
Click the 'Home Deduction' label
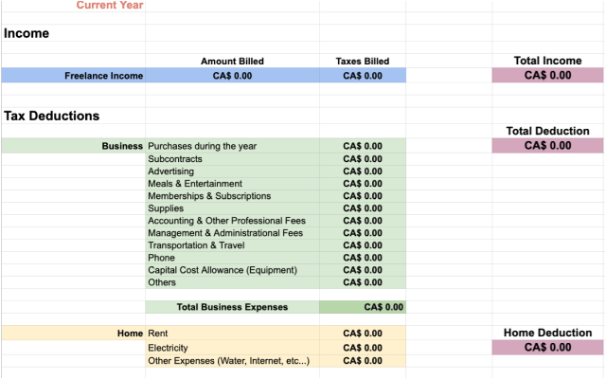point(547,333)
